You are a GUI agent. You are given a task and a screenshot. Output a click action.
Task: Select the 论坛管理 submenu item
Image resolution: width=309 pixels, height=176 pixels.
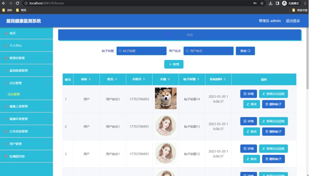[x=14, y=94]
